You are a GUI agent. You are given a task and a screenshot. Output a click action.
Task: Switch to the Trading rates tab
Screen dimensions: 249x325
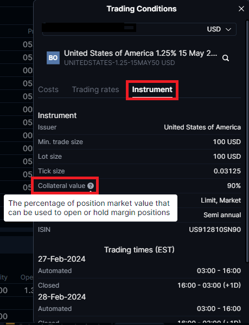95,89
